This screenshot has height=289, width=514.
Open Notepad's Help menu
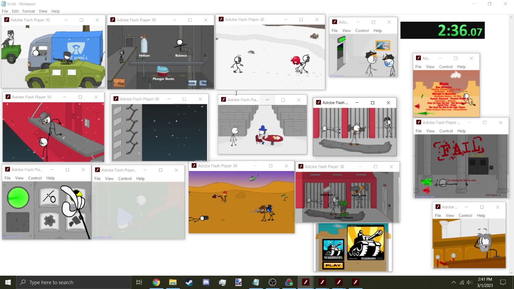[x=55, y=11]
